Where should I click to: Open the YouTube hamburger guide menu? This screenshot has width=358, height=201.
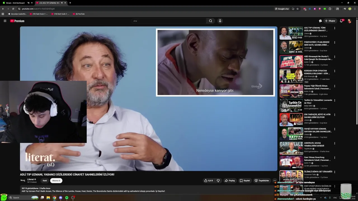5,21
